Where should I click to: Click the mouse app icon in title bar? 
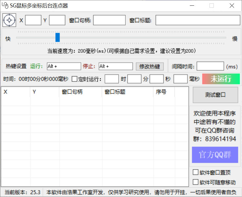(5, 6)
